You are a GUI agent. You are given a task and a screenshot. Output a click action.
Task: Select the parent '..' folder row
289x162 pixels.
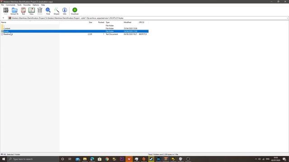click(75, 26)
